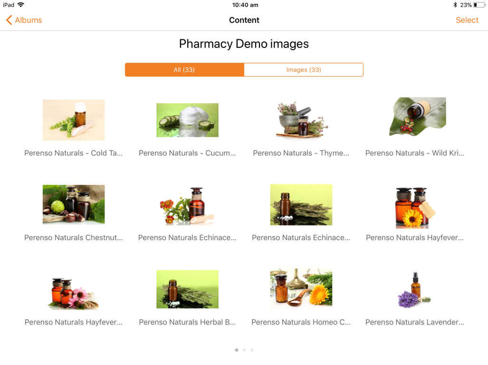Screen dimensions: 488x365
Task: Open the Echinacea image with red flowers
Action: [x=187, y=205]
